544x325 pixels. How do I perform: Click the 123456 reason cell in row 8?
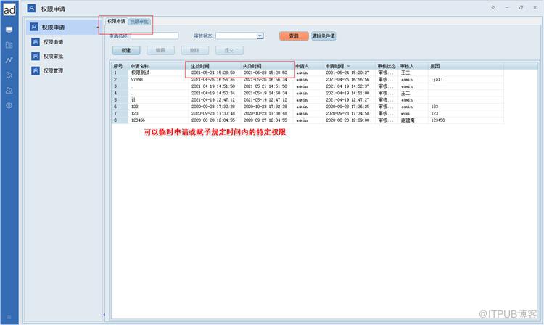click(x=466, y=120)
